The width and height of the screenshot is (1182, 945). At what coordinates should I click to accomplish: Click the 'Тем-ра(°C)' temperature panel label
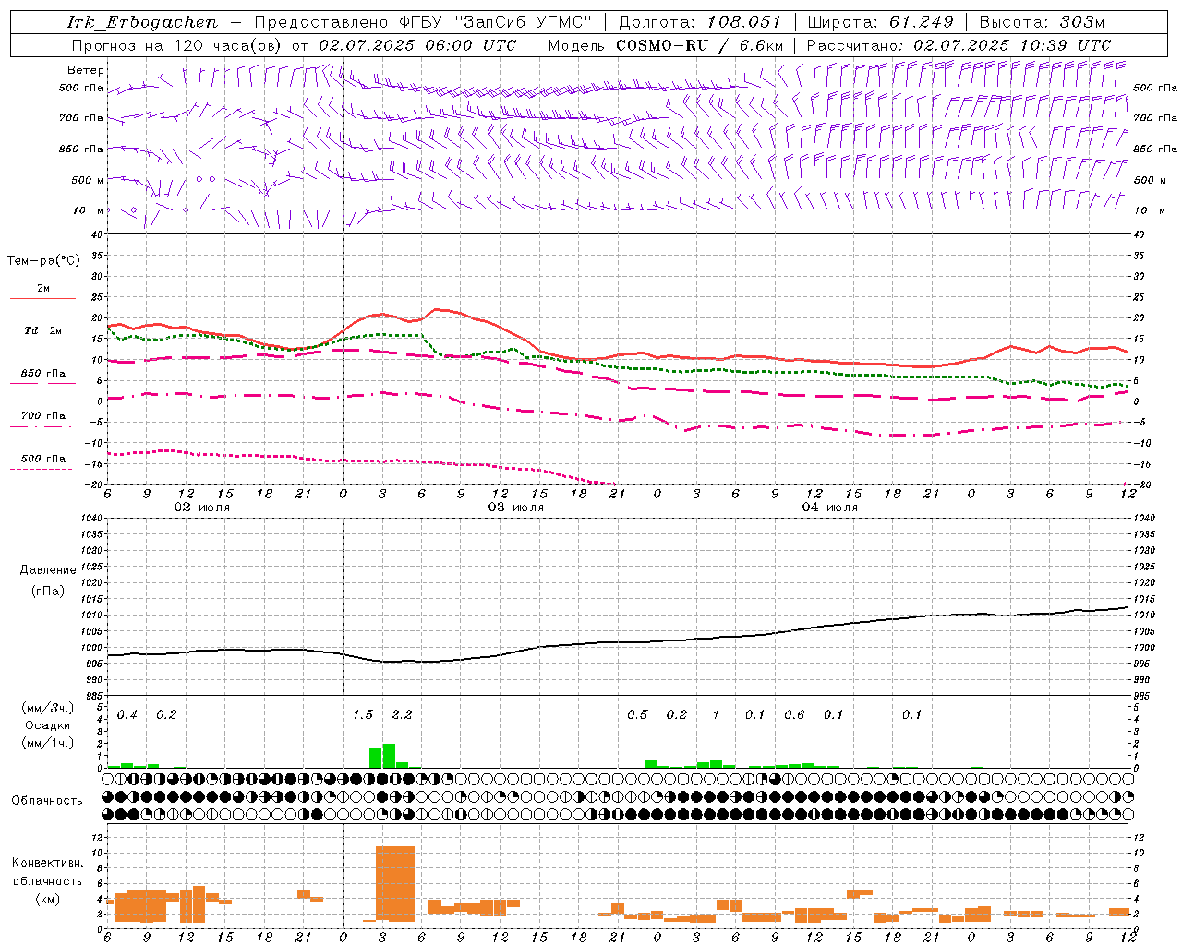coord(43,261)
